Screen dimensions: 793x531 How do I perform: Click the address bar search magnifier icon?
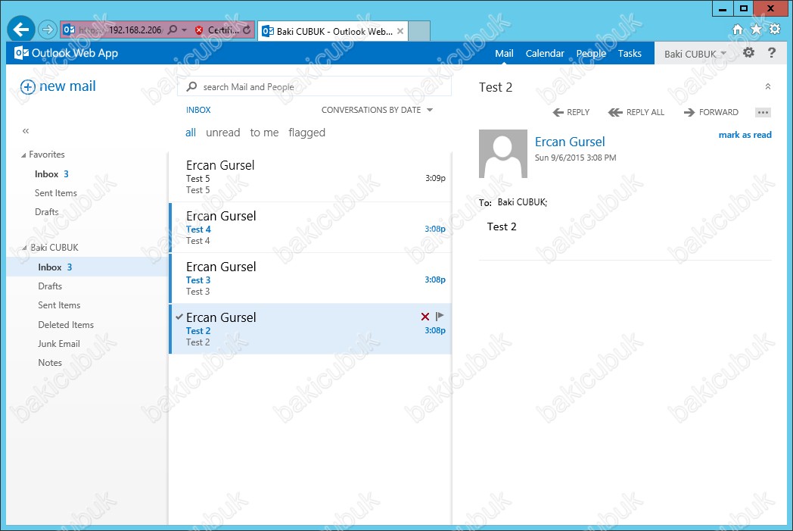click(173, 30)
